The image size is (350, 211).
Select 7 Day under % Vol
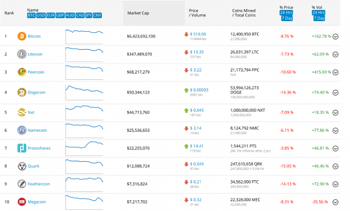click(x=319, y=18)
